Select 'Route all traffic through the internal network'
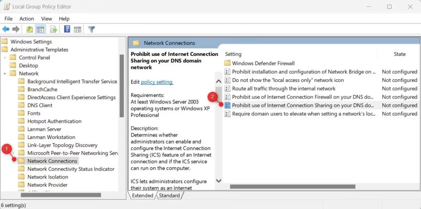The height and width of the screenshot is (209, 421). coord(283,88)
